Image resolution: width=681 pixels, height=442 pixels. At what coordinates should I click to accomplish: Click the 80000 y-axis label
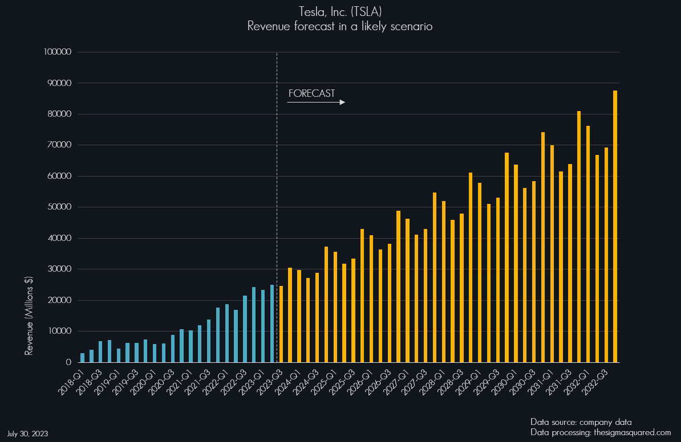[x=59, y=114]
